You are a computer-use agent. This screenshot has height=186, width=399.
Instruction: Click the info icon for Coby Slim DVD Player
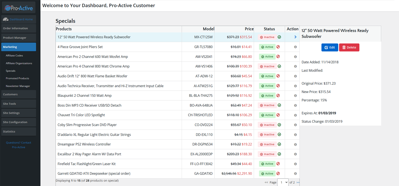coord(295,125)
